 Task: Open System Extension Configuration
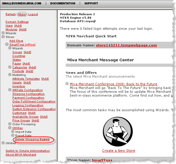pos(34,109)
